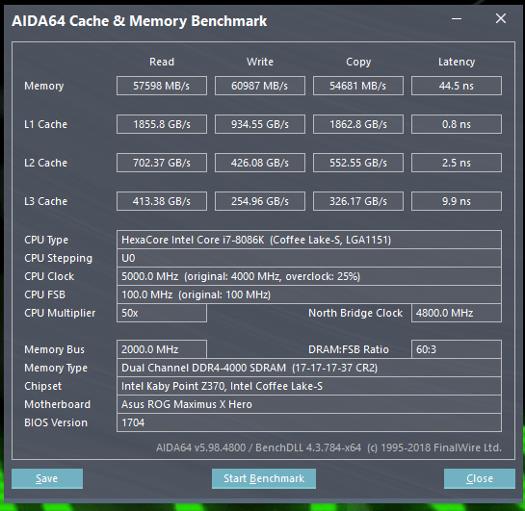525x511 pixels.
Task: Select L1 Cache copy 1862.8 GB/s
Action: [358, 124]
